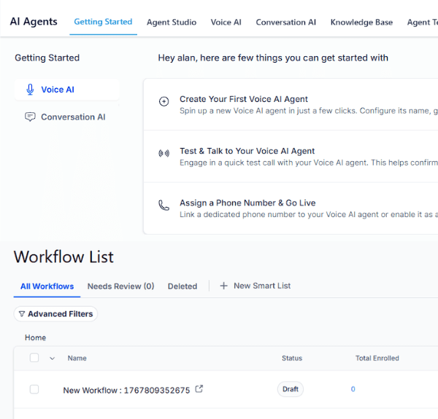The width and height of the screenshot is (438, 419).
Task: Check the box for New Workflow : 1767809352675
Action: tap(34, 390)
